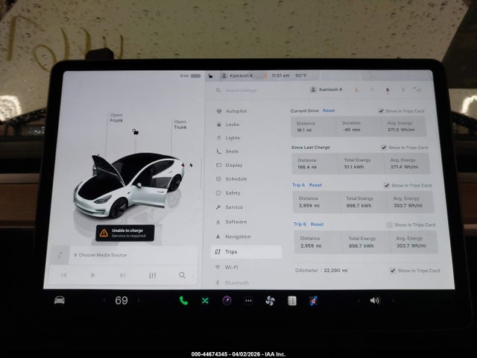477x358 pixels.
Task: Open media equalizer settings
Action: point(152,275)
